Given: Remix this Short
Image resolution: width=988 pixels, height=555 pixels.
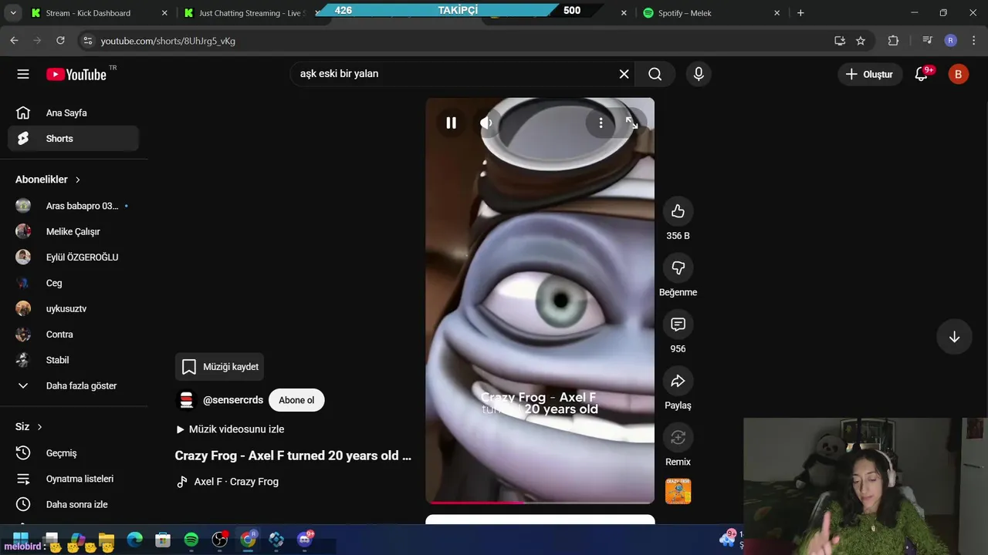Looking at the screenshot, I should click(x=678, y=438).
